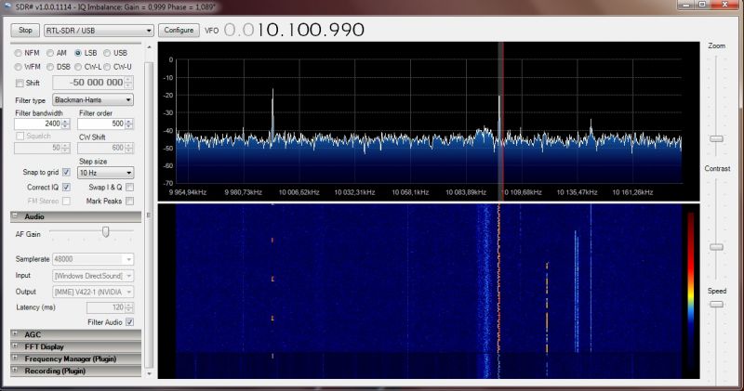Adjust the Filter bandwidth spinner arrows
744x391 pixels.
(66, 124)
